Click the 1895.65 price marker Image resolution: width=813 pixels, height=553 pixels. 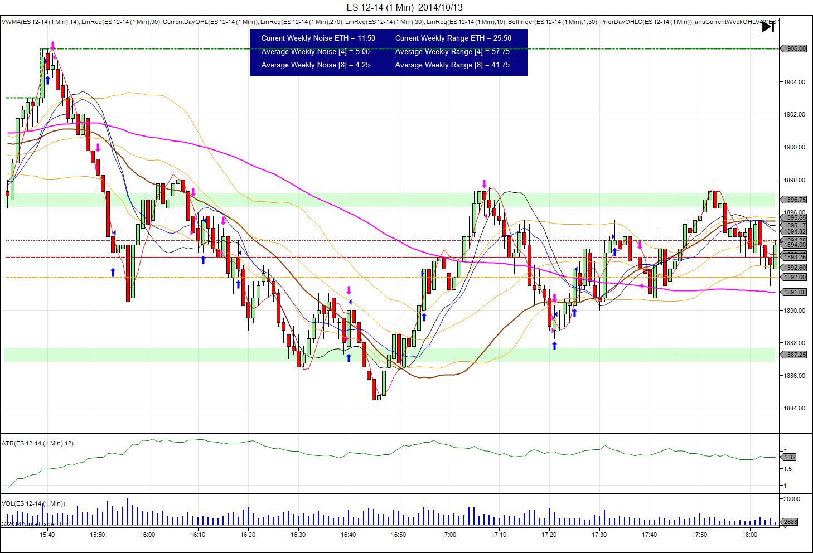[x=794, y=218]
